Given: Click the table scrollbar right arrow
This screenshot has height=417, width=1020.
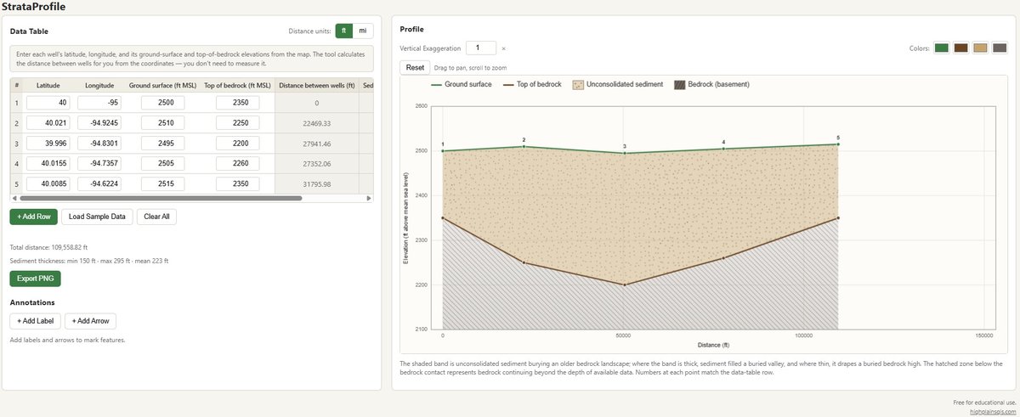Looking at the screenshot, I should (x=369, y=198).
